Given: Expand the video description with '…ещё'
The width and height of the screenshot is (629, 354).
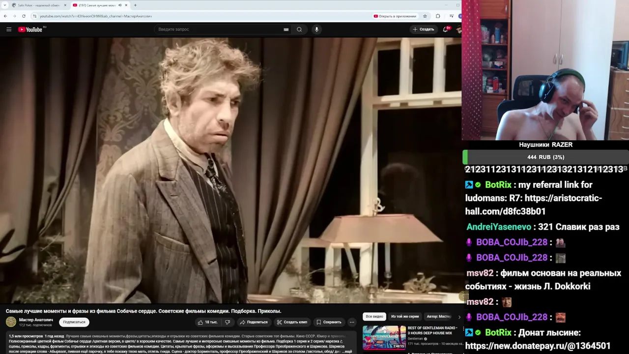Looking at the screenshot, I should [347, 352].
